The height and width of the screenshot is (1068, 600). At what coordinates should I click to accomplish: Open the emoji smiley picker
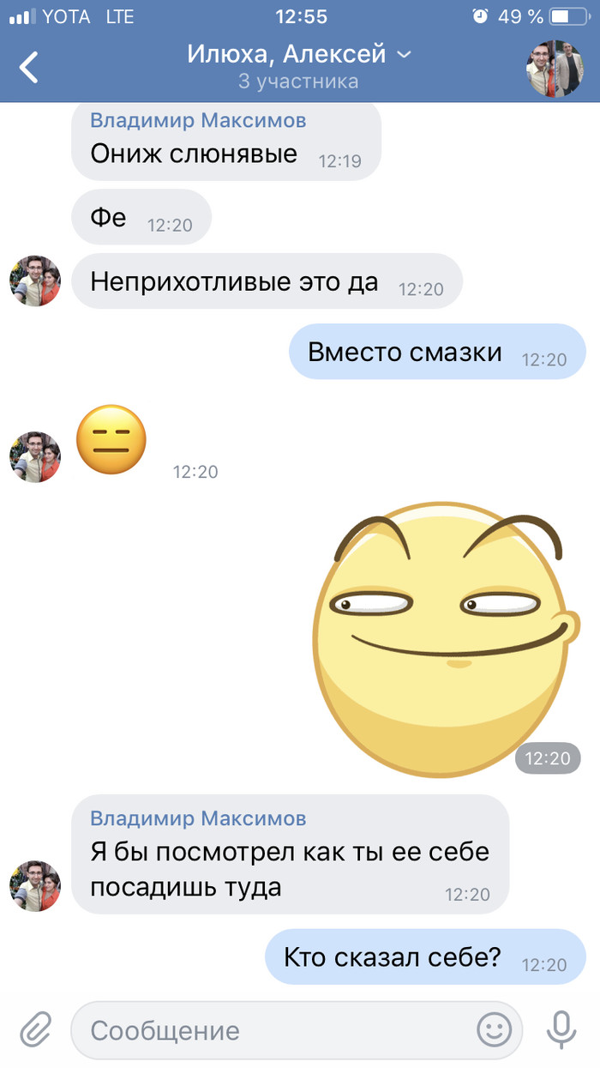(x=495, y=1029)
